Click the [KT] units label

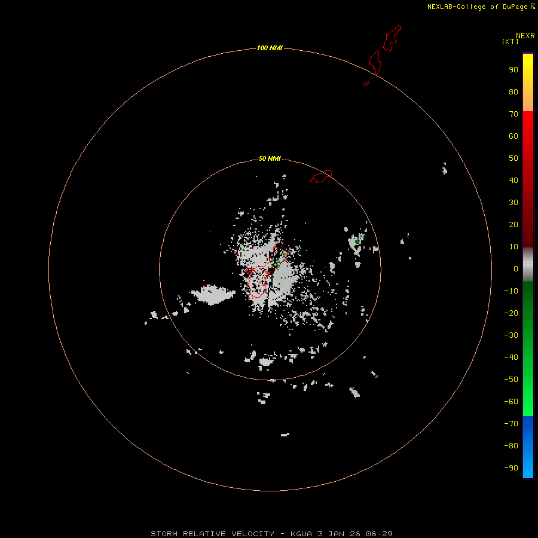510,41
